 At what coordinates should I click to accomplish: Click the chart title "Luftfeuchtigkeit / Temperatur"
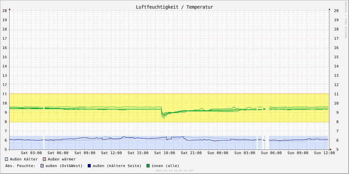174,7
